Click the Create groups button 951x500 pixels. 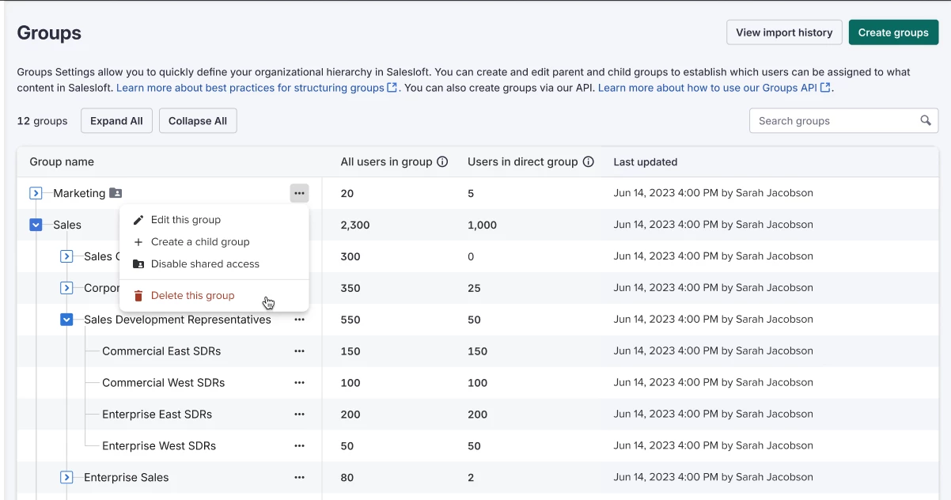(x=893, y=32)
